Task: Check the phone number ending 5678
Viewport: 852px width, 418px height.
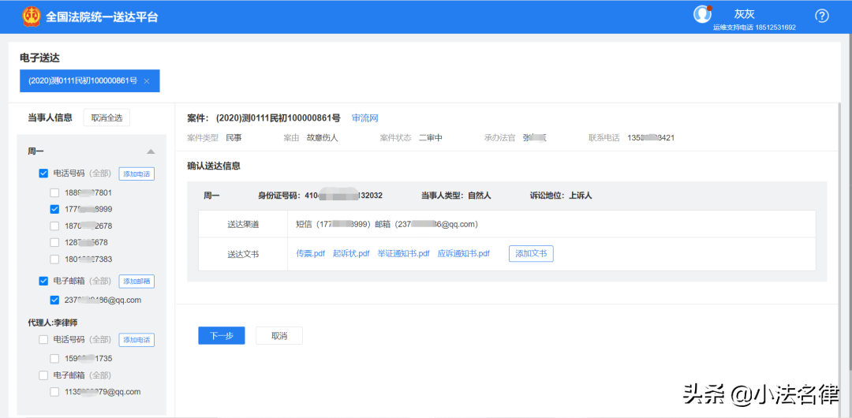Action: 54,242
